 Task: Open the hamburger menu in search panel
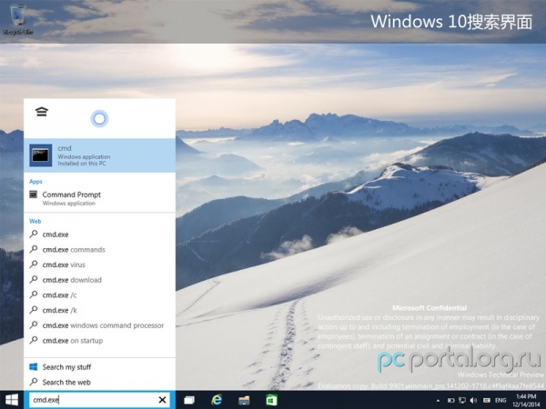tap(42, 112)
